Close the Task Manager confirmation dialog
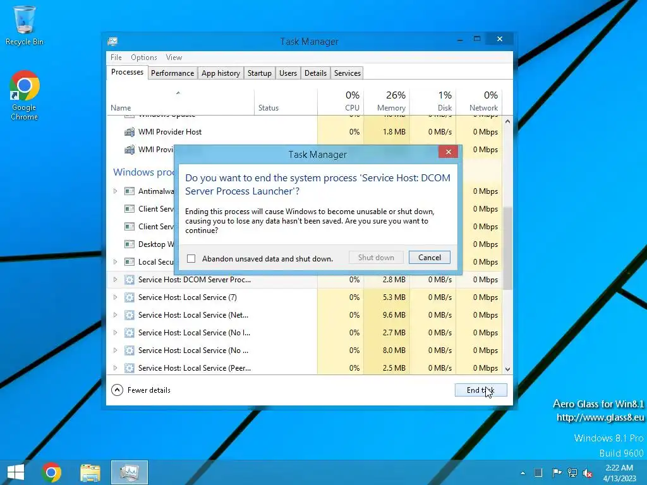This screenshot has width=647, height=485. tap(448, 152)
